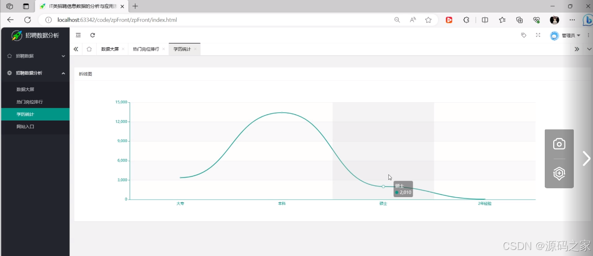Switch to the 学历统计 tab
593x256 pixels.
(x=182, y=49)
